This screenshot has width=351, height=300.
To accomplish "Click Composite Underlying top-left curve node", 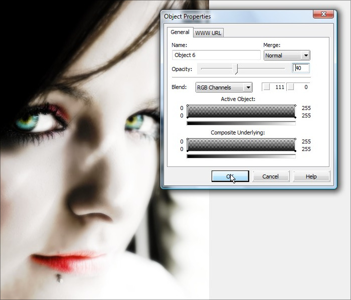I will pyautogui.click(x=188, y=139).
